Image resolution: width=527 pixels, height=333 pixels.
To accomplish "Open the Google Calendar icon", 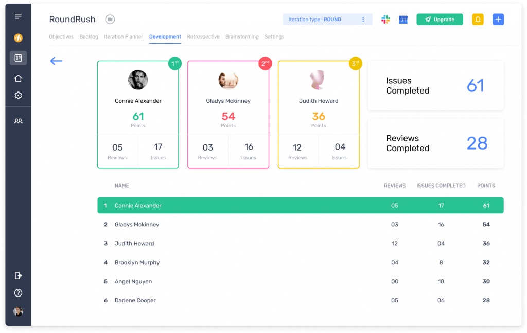I will click(403, 19).
